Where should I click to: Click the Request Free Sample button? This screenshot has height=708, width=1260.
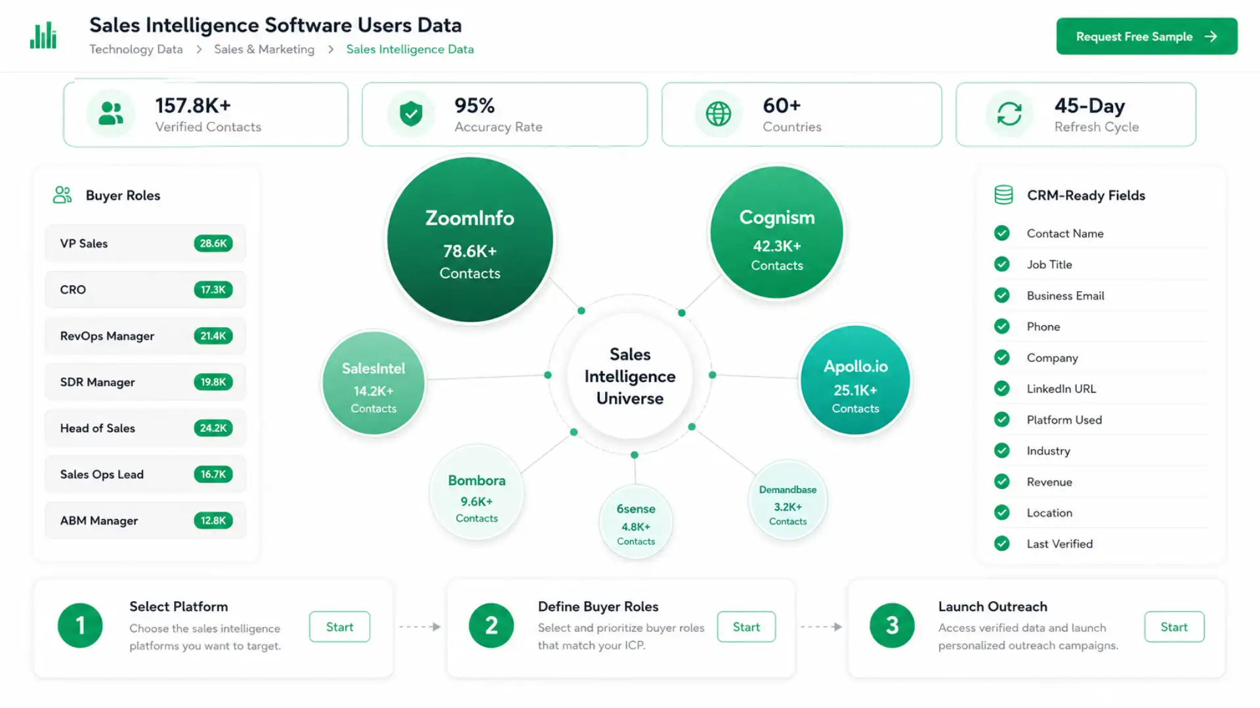point(1146,37)
